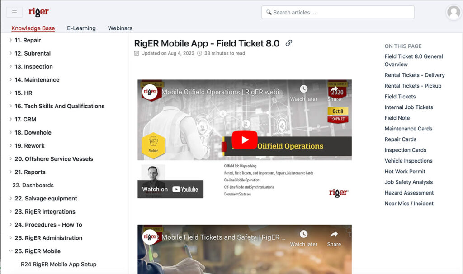Expand the 17. CRM tree node

click(11, 119)
